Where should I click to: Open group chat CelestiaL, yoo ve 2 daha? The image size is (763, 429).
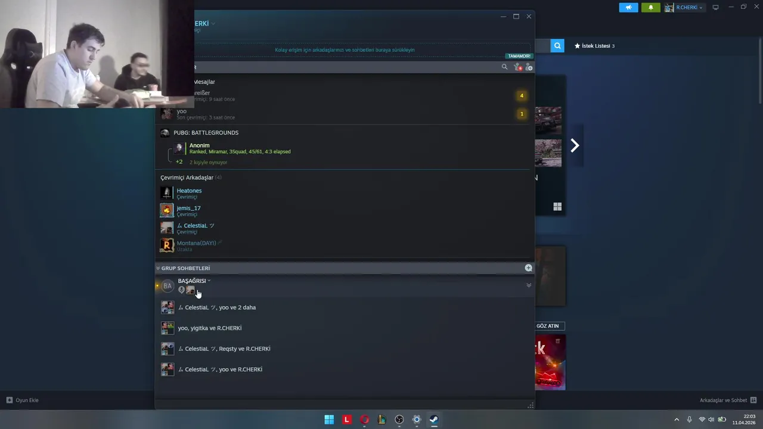pyautogui.click(x=345, y=307)
